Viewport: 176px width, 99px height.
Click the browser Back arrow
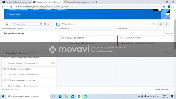tap(3, 7)
